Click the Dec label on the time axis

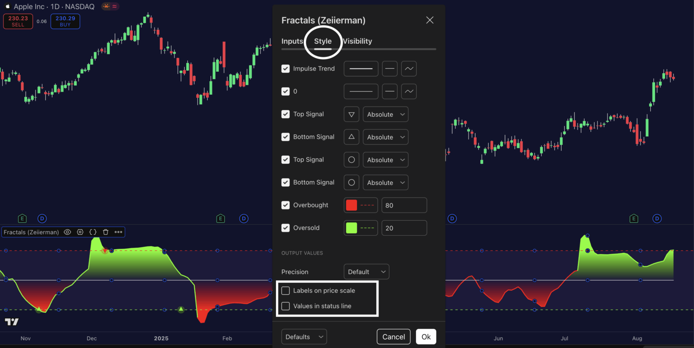pyautogui.click(x=92, y=339)
